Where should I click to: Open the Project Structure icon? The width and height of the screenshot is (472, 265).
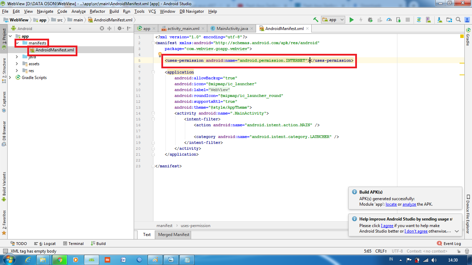(x=449, y=20)
